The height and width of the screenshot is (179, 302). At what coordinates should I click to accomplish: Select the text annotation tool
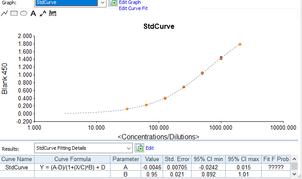point(33,14)
